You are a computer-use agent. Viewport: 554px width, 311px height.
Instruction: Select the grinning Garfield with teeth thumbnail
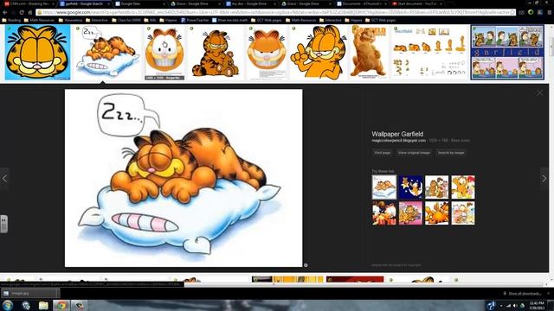(x=164, y=52)
